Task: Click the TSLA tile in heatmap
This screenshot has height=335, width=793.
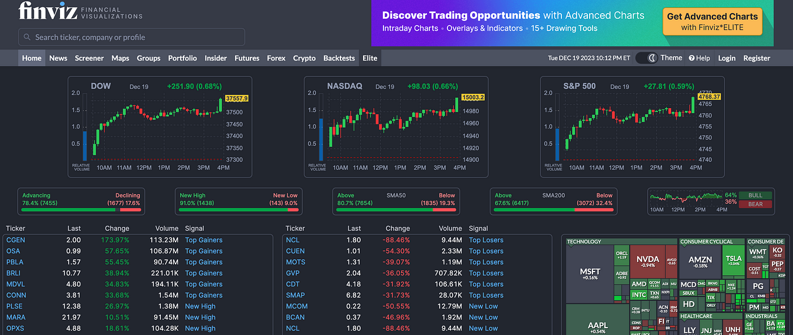Action: [734, 260]
